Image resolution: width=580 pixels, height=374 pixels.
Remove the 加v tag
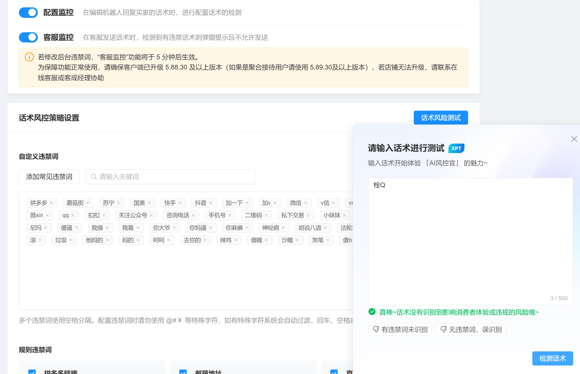tap(275, 203)
